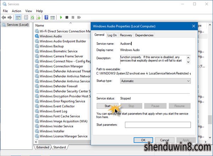Viewport: 213px width, 156px height.
Task: Click the vertical scrollbar thumb of the services list
Action: [210, 120]
